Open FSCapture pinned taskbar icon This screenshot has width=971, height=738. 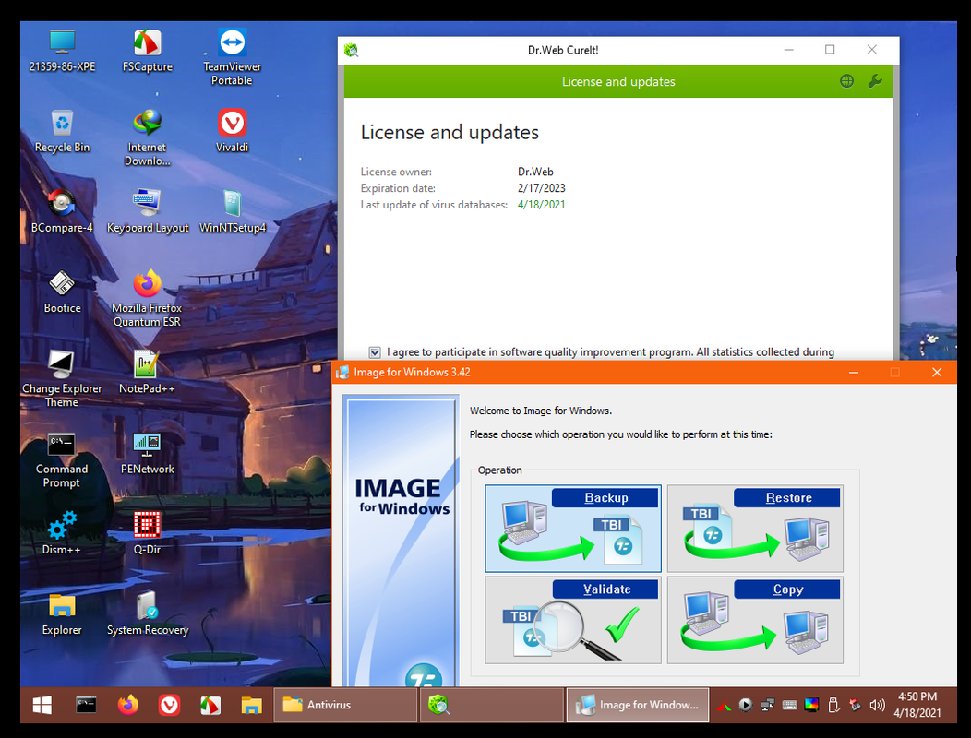(x=210, y=705)
